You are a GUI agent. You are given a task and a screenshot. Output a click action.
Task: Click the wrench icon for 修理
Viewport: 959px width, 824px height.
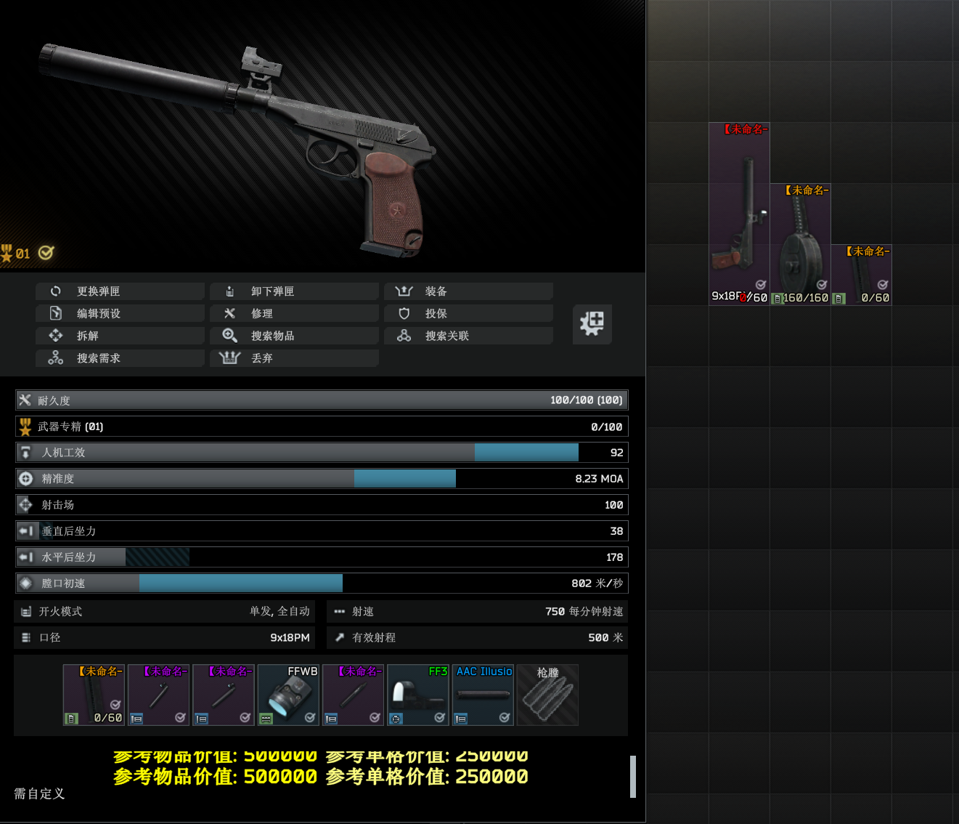tap(229, 313)
